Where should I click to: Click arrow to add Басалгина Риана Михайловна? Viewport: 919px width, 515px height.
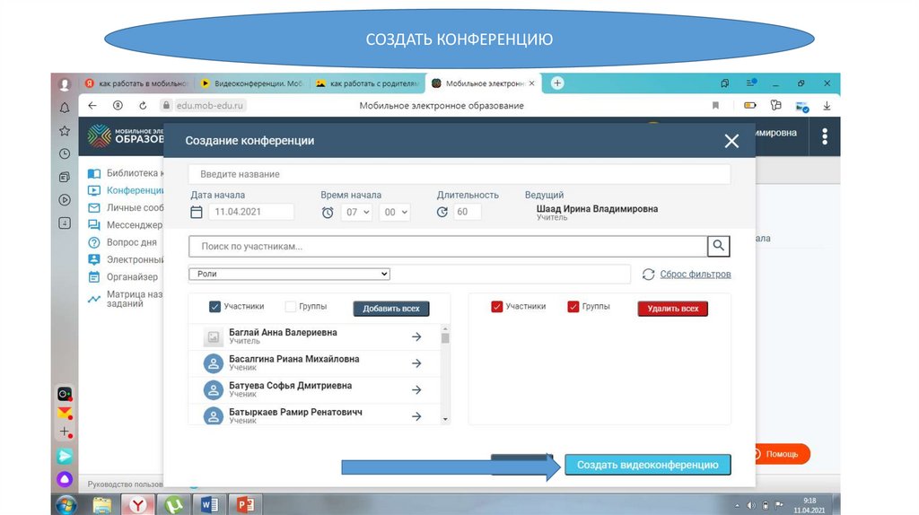coord(416,363)
